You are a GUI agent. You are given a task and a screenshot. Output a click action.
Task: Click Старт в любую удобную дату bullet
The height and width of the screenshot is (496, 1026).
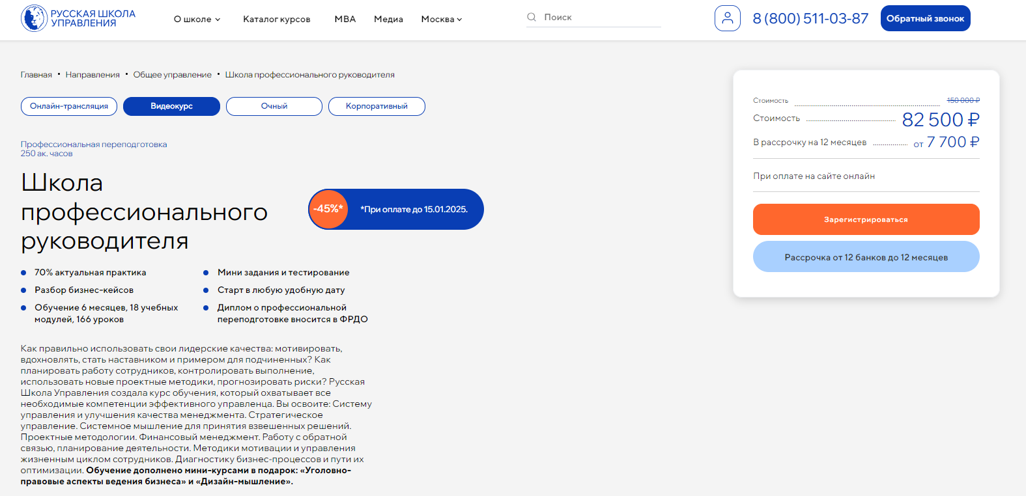tap(281, 290)
